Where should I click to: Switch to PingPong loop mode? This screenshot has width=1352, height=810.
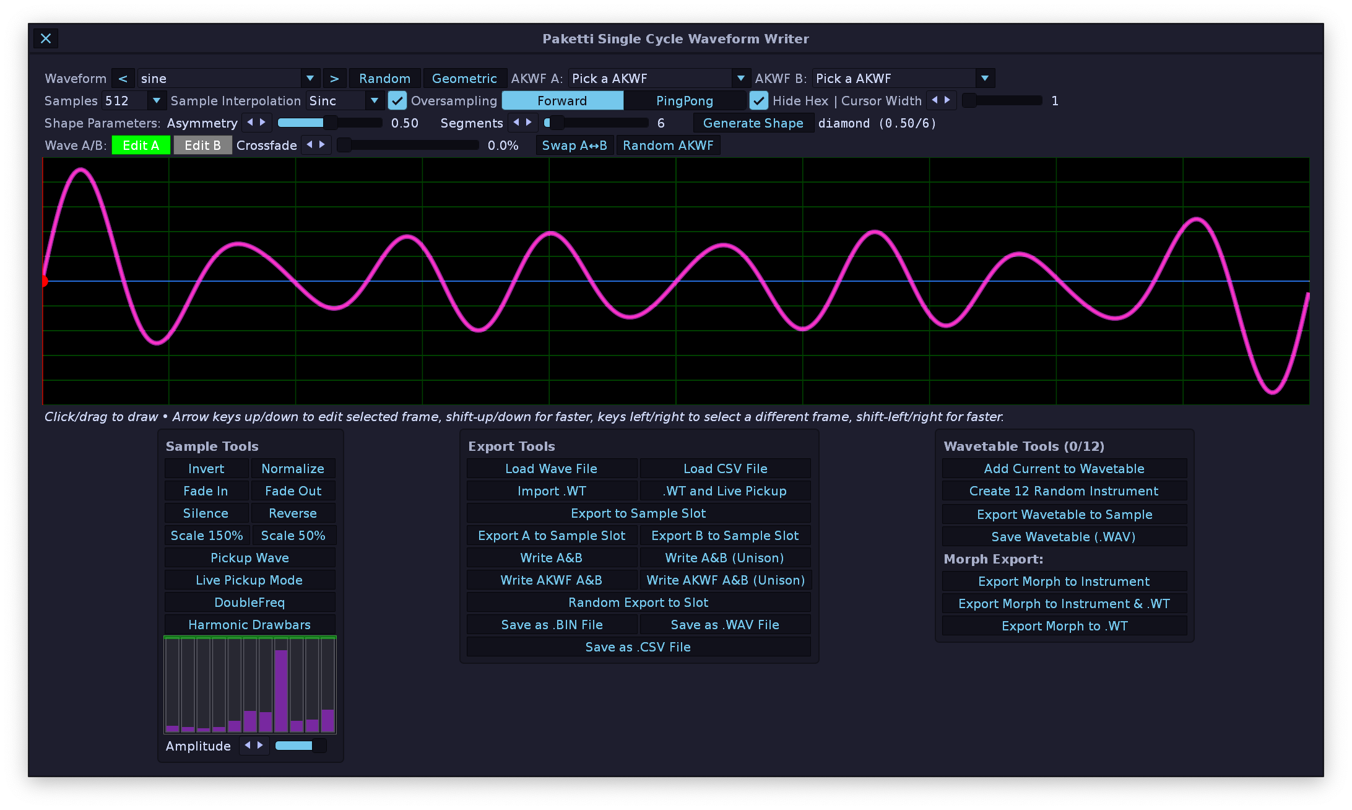pyautogui.click(x=684, y=100)
